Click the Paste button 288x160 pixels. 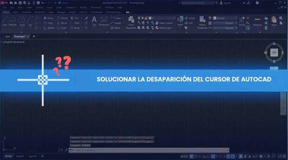point(274,21)
